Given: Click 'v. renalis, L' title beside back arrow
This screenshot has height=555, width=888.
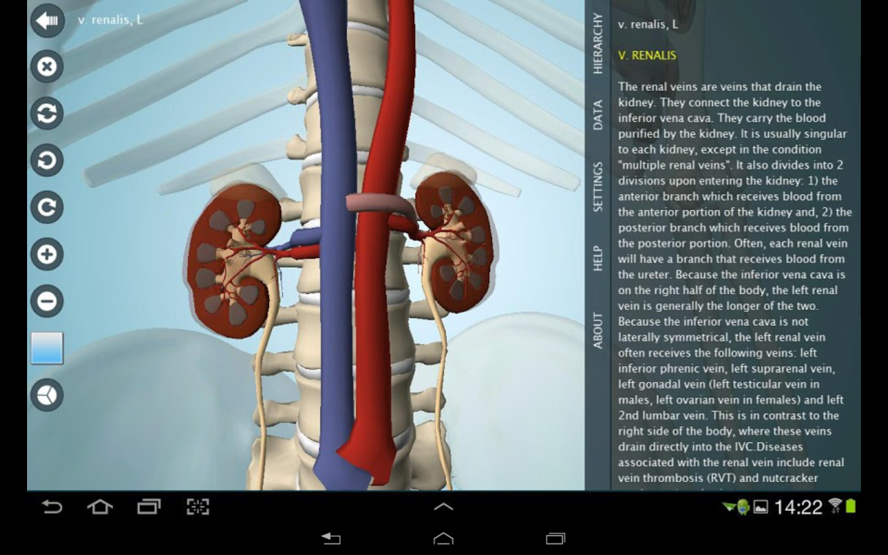Looking at the screenshot, I should 110,20.
